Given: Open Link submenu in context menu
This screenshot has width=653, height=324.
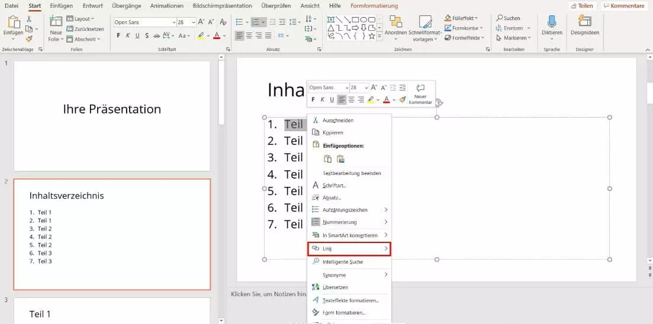Looking at the screenshot, I should pos(349,248).
